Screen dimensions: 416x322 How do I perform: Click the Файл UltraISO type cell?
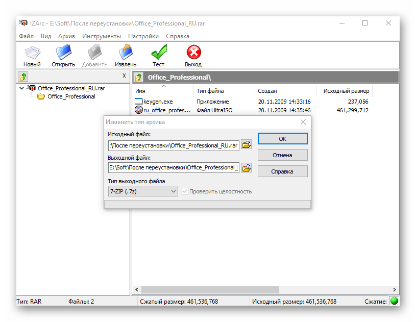[x=214, y=110]
